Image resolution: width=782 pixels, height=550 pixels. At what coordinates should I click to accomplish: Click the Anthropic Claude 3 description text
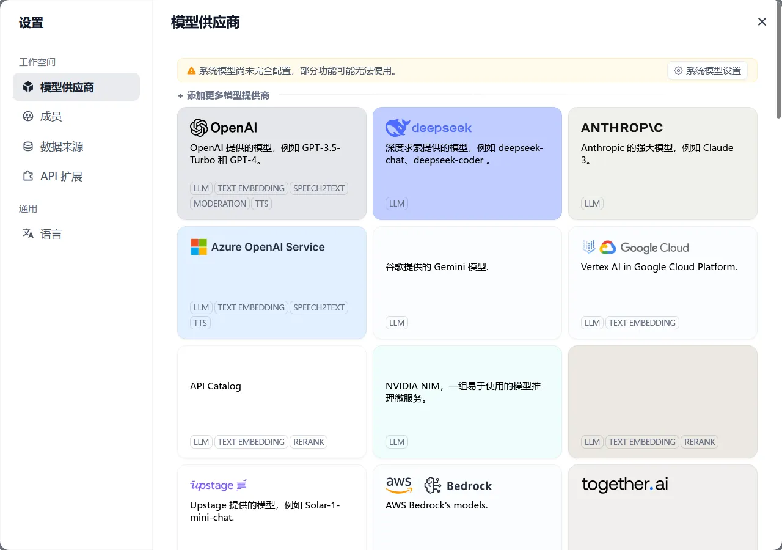tap(657, 153)
